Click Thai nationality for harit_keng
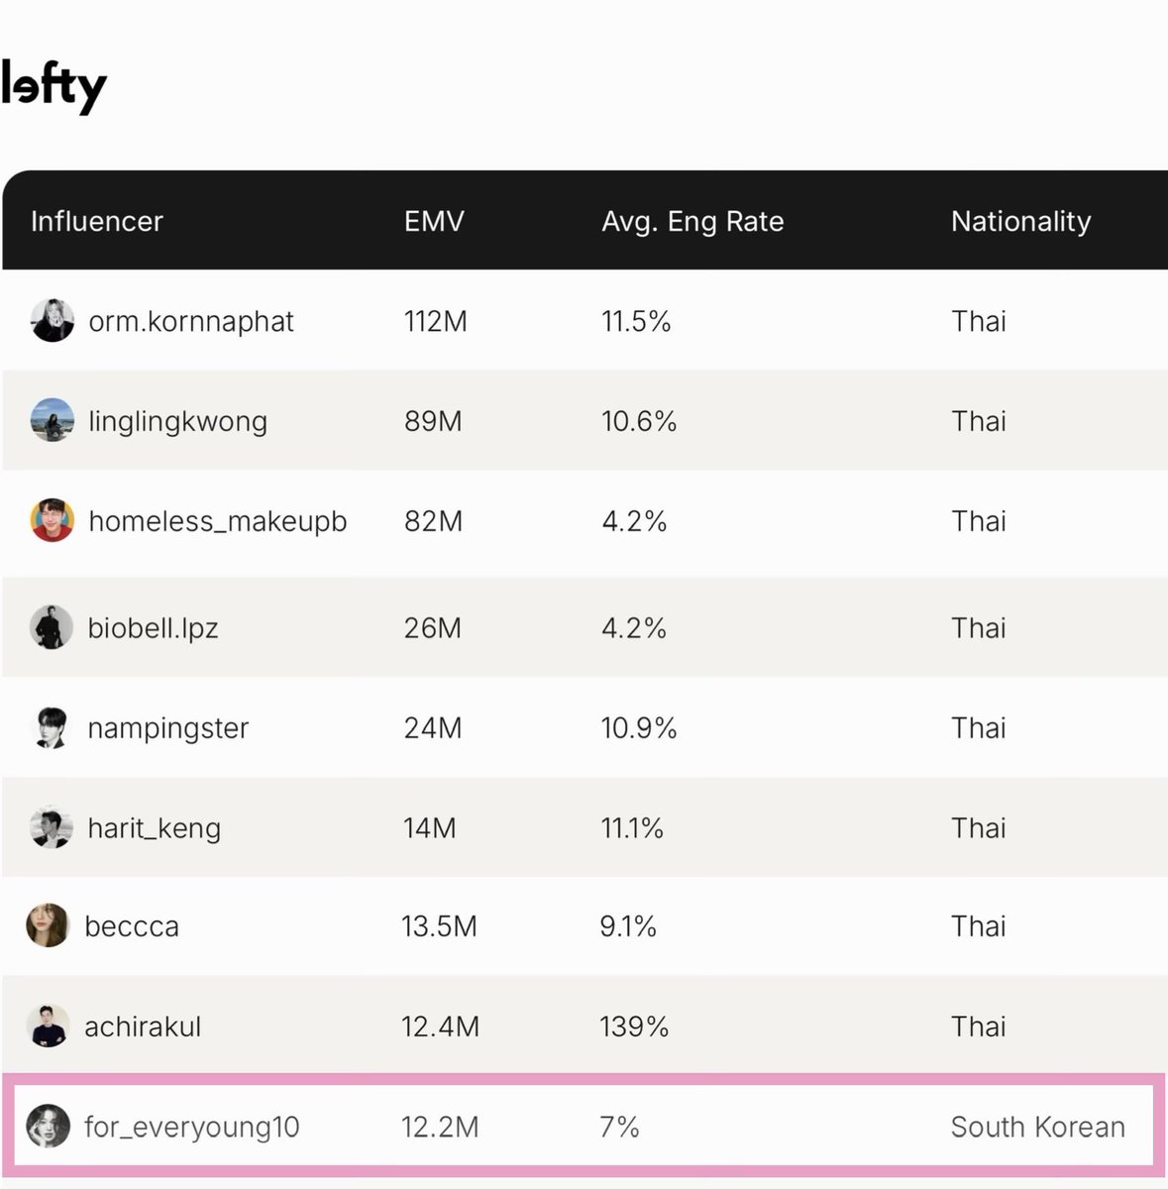Image resolution: width=1168 pixels, height=1189 pixels. 979,828
